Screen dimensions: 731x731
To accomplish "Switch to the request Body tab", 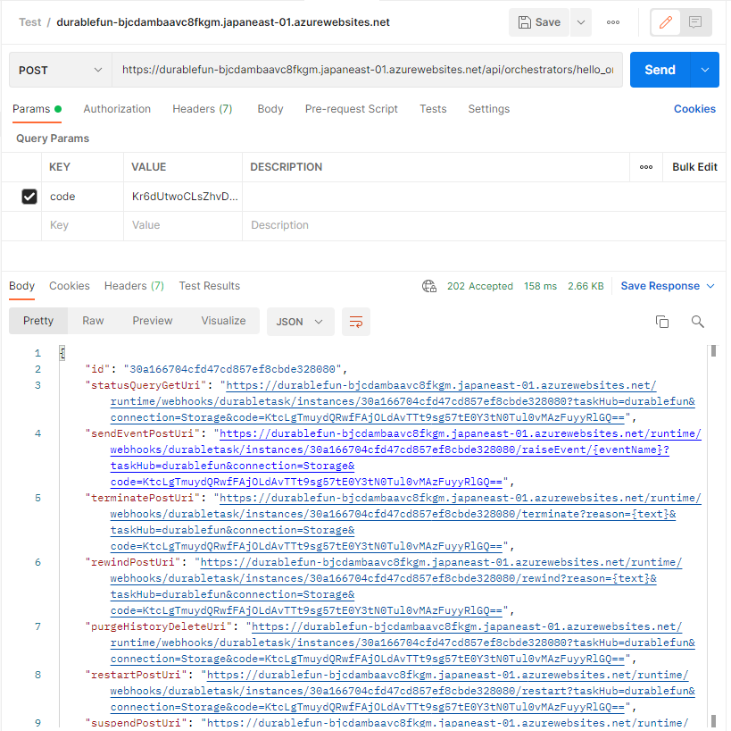I will pos(270,109).
